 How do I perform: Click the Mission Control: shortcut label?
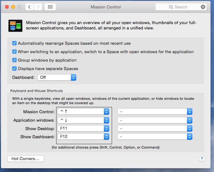[39, 112]
